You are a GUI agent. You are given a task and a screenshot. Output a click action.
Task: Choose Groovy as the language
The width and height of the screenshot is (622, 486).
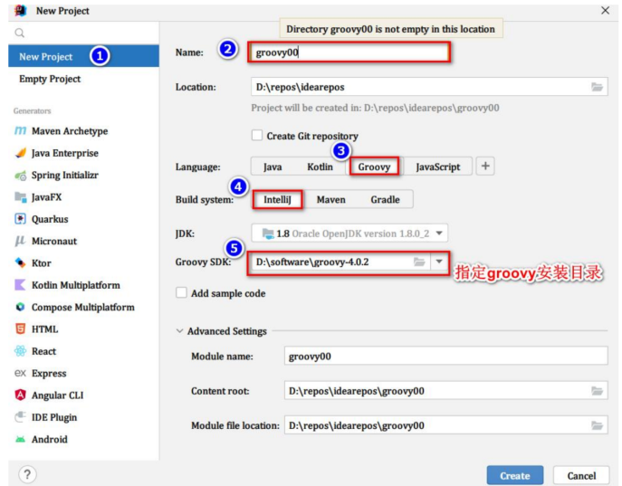tap(374, 167)
